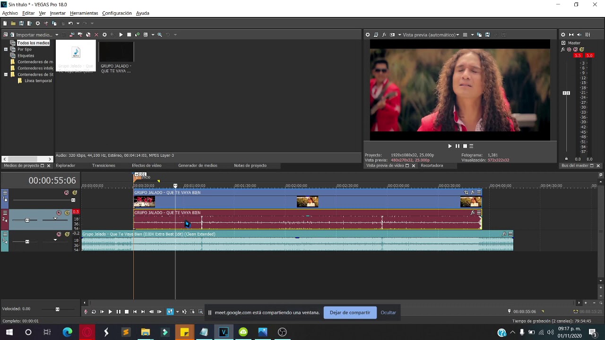Mute the GRUPO JALADO audio track
605x340 pixels.
click(59, 212)
